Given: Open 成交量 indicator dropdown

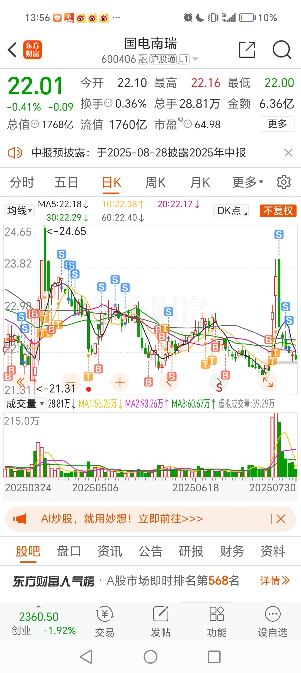Looking at the screenshot, I should tap(25, 404).
